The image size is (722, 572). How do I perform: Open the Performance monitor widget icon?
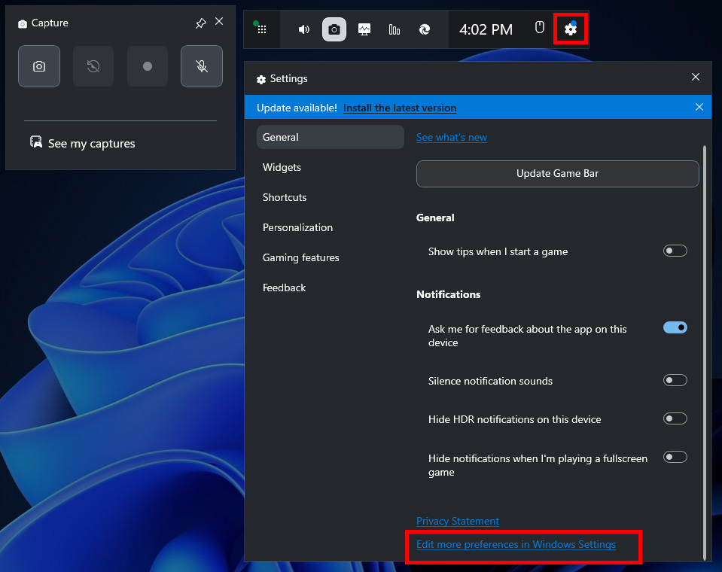coord(364,29)
